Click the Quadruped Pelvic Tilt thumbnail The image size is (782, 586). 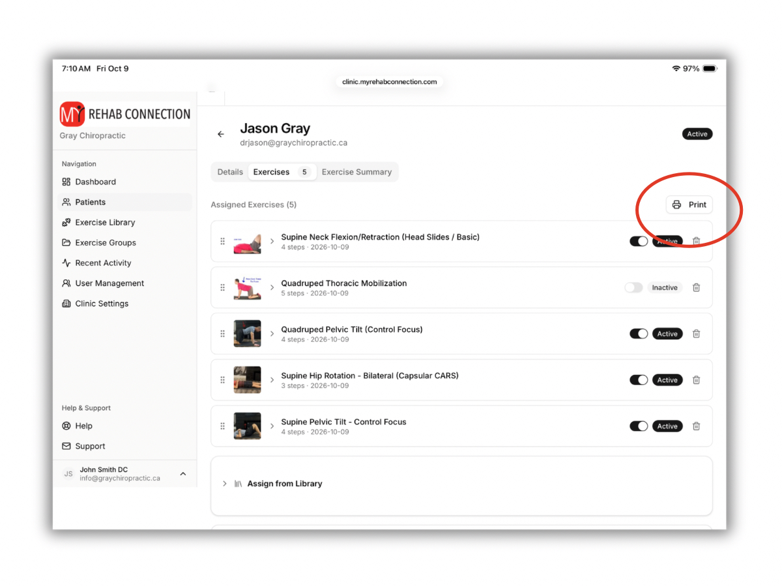coord(247,333)
